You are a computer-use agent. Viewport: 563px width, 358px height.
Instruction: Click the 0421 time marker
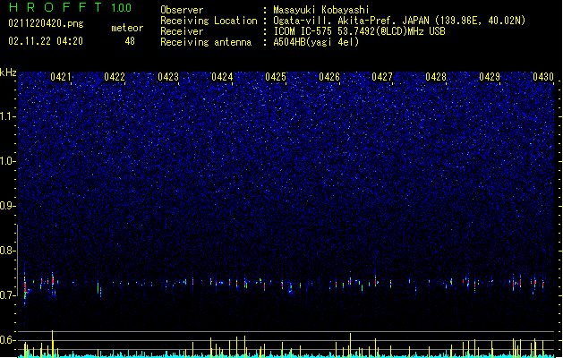pos(61,77)
